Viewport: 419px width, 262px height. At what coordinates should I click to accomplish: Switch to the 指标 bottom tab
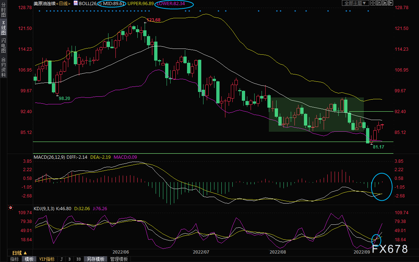(x=15, y=259)
